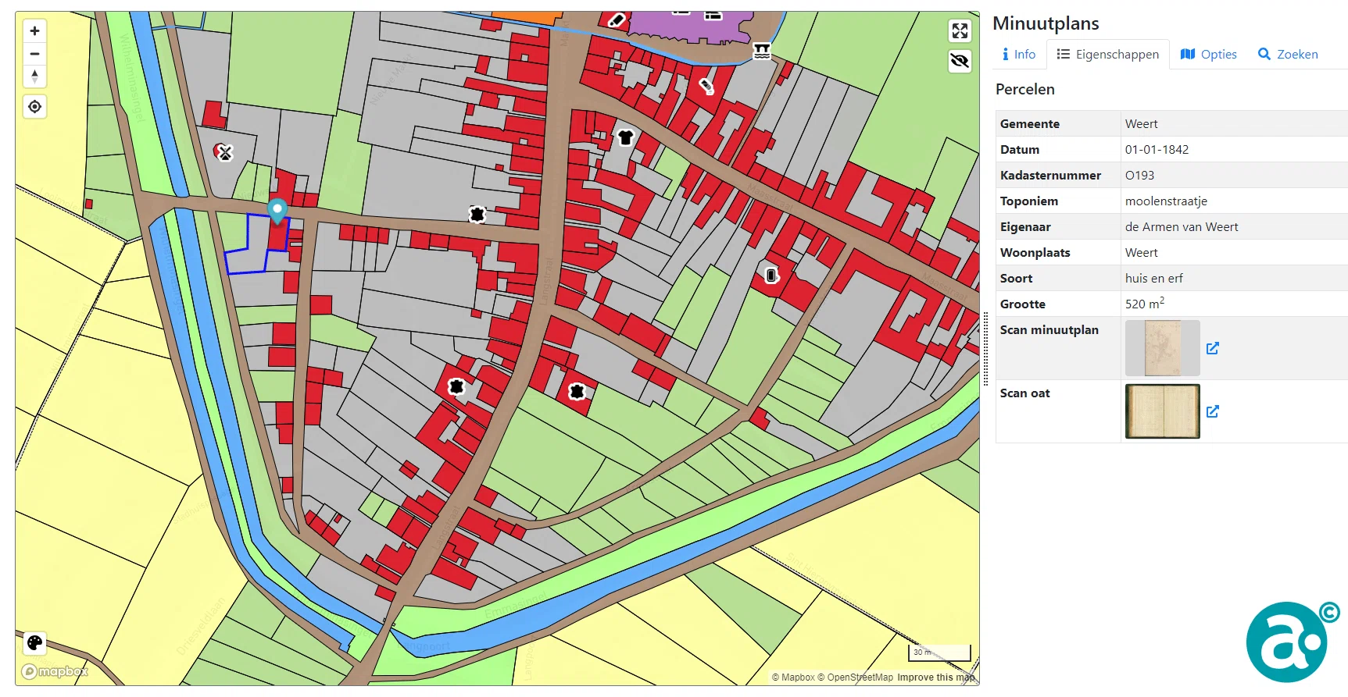Viewport: 1348px width, 697px height.
Task: Click the 'Minuutplans' panel title
Action: pos(1046,23)
